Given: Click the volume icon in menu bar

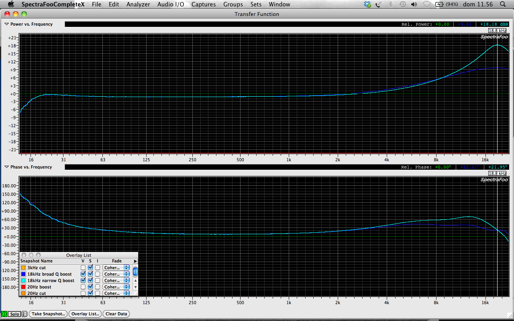Looking at the screenshot, I should pyautogui.click(x=414, y=4).
